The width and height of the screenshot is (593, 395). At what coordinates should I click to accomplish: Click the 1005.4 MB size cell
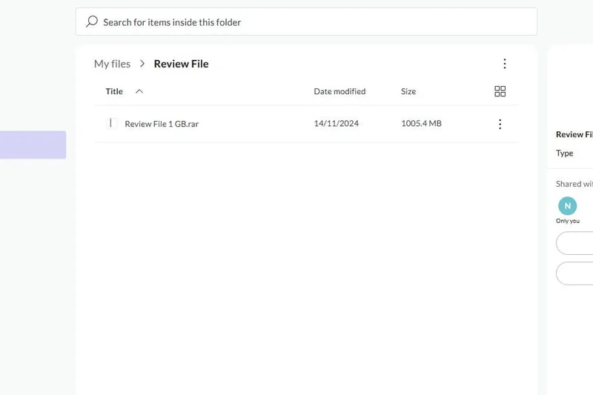(421, 124)
